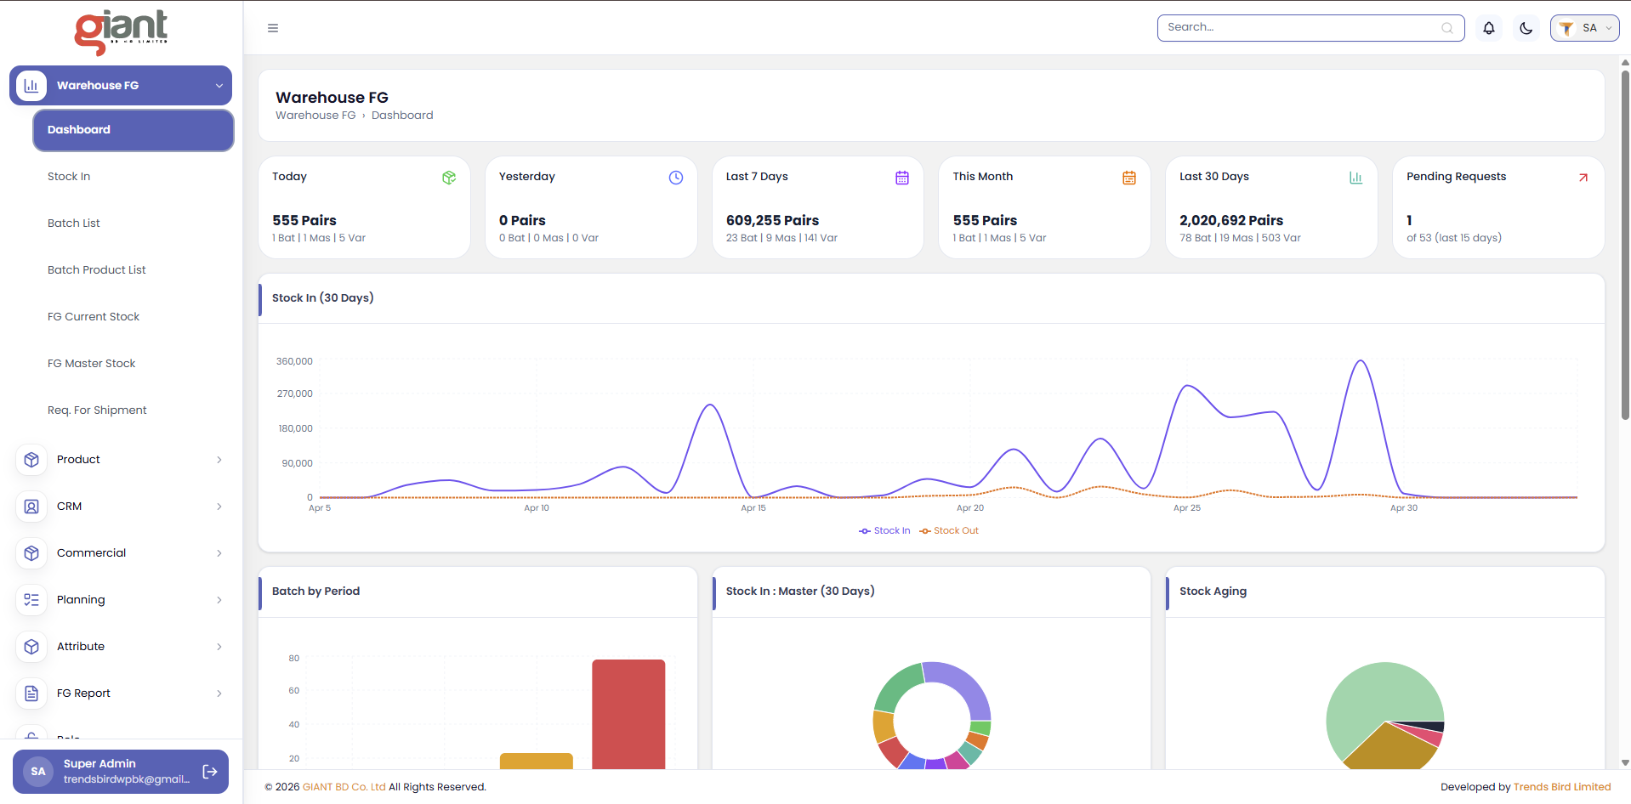The image size is (1631, 804).
Task: Click the Pending Requests arrow icon
Action: click(x=1583, y=178)
